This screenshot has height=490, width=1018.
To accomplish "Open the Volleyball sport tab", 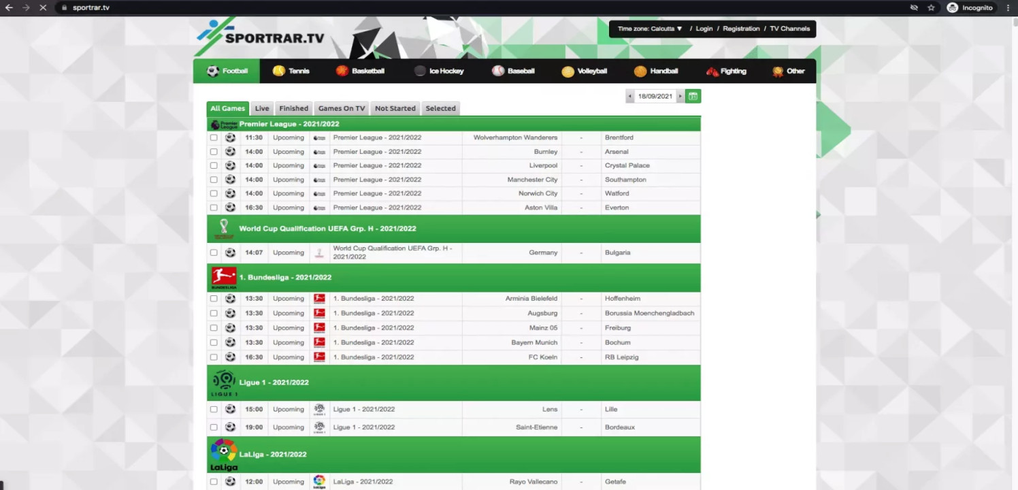I will [x=584, y=71].
